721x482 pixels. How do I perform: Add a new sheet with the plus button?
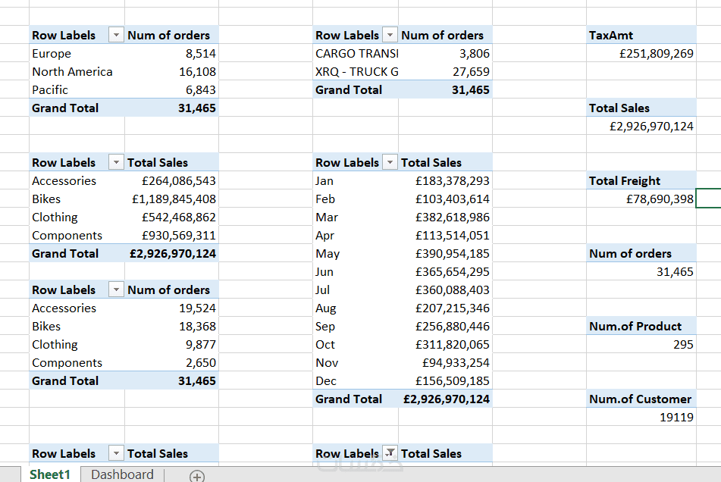point(197,476)
